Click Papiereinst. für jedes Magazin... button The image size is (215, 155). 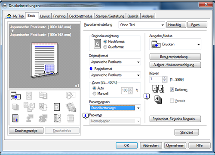pyautogui.click(x=175, y=119)
